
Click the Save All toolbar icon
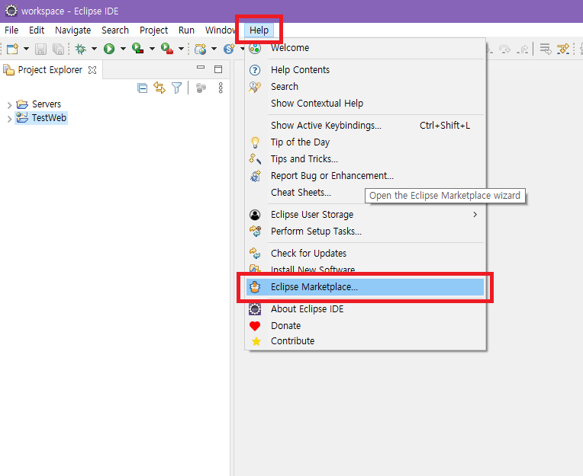click(x=58, y=49)
